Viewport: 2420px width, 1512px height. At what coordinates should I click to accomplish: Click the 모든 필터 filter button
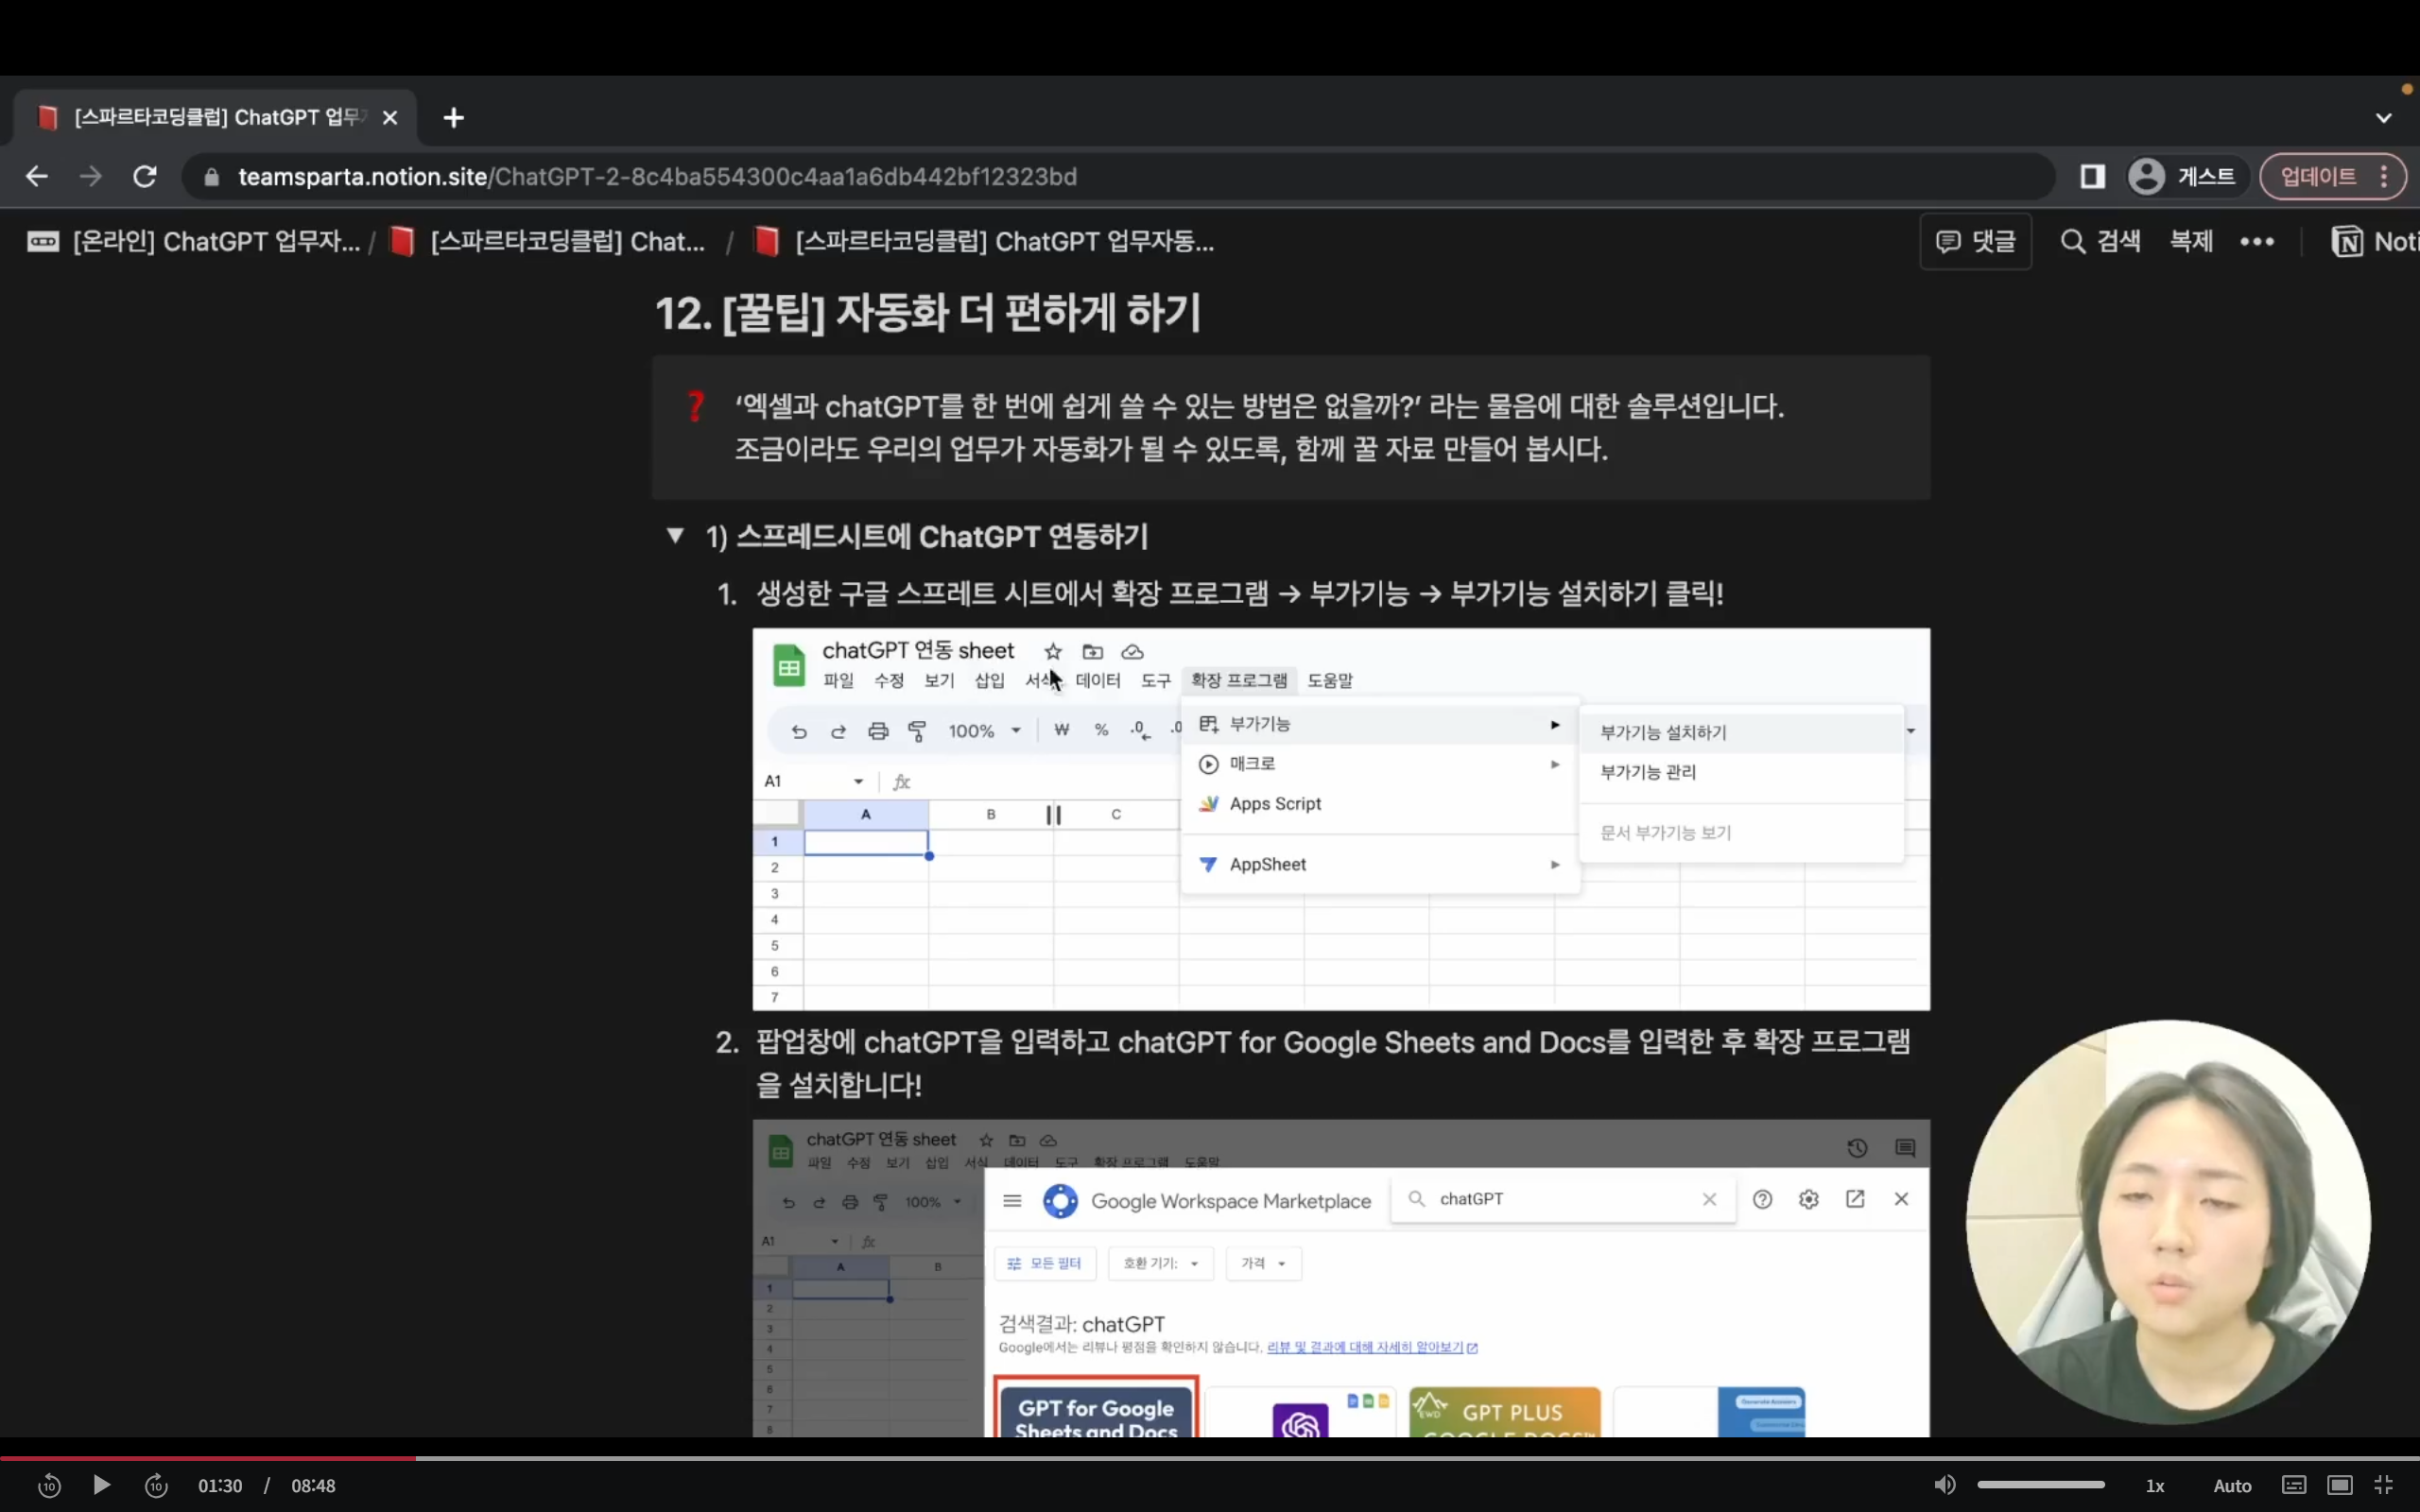1045,1263
